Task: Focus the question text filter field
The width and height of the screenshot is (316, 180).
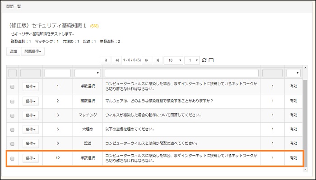Action: pyautogui.click(x=181, y=73)
